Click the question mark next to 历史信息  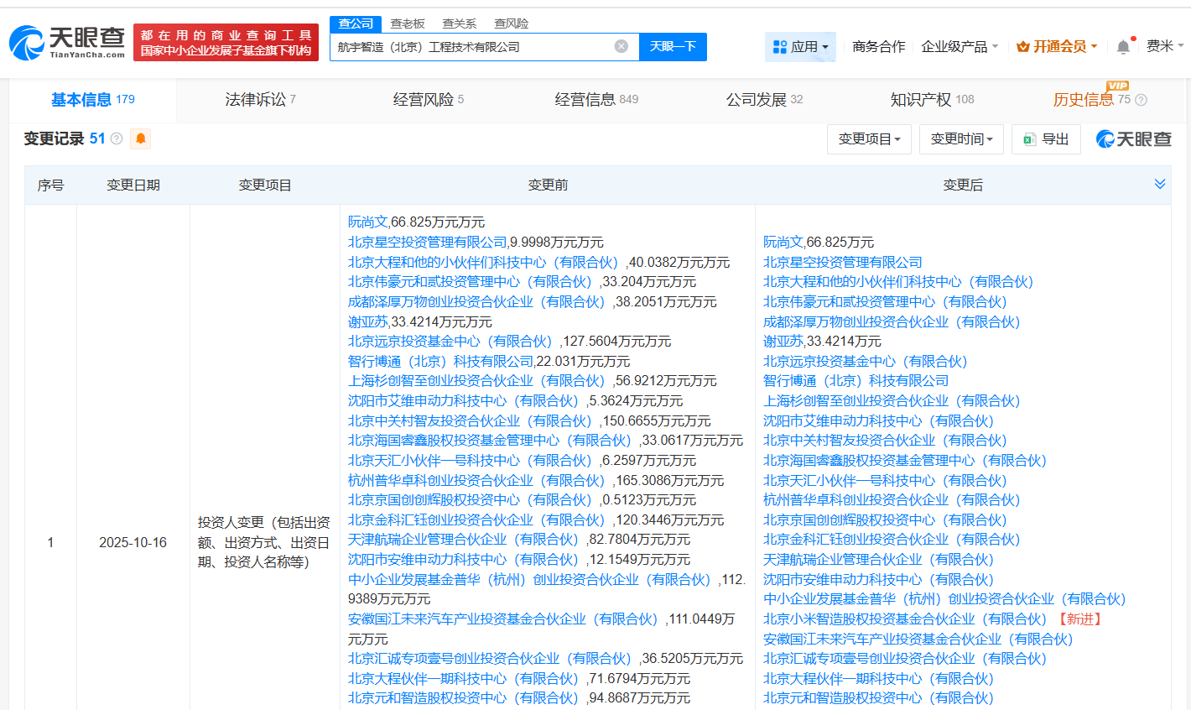(x=1139, y=99)
